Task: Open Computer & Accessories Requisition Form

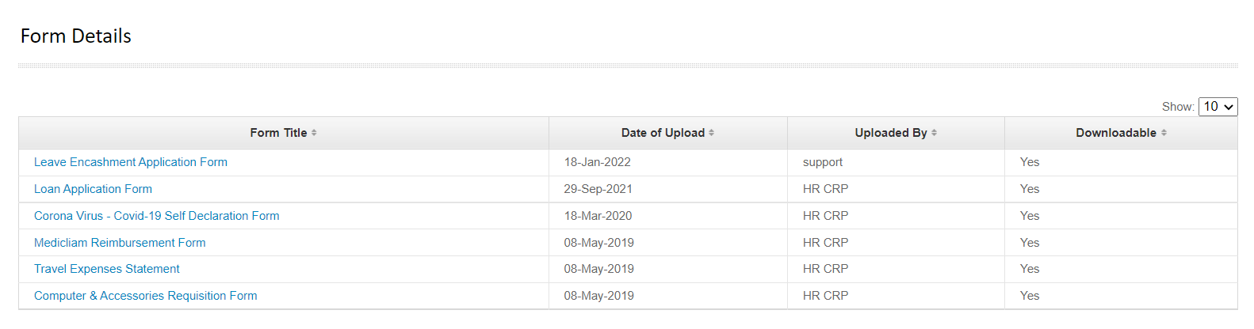Action: (146, 296)
